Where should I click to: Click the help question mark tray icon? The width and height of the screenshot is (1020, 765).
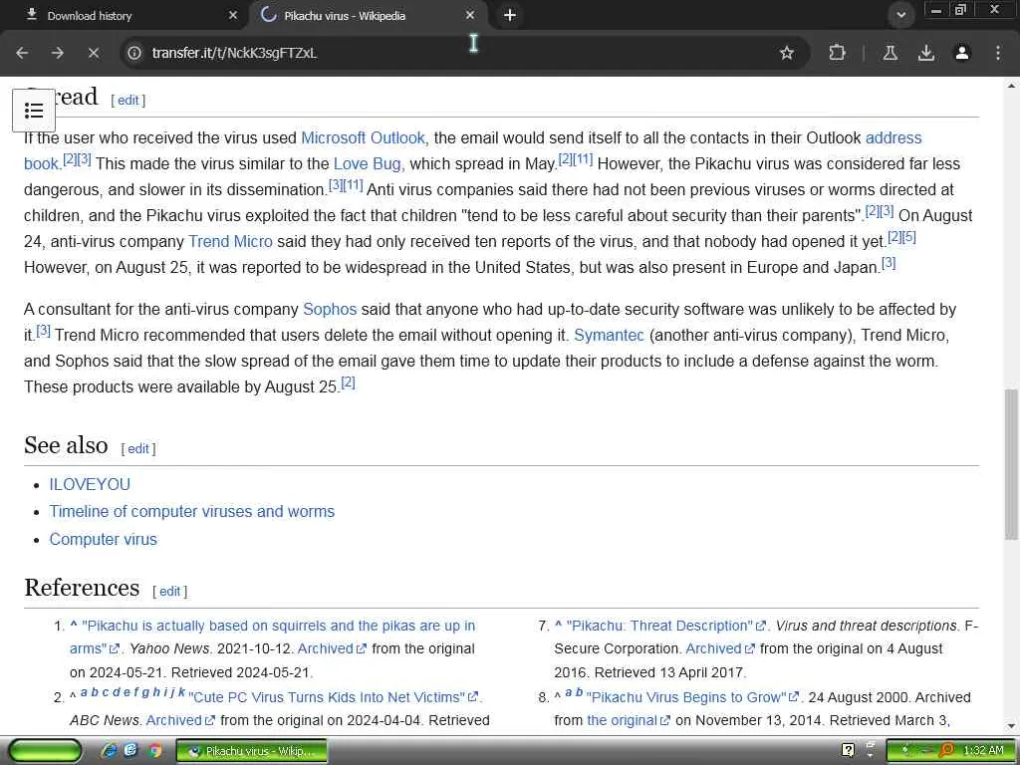pos(848,751)
